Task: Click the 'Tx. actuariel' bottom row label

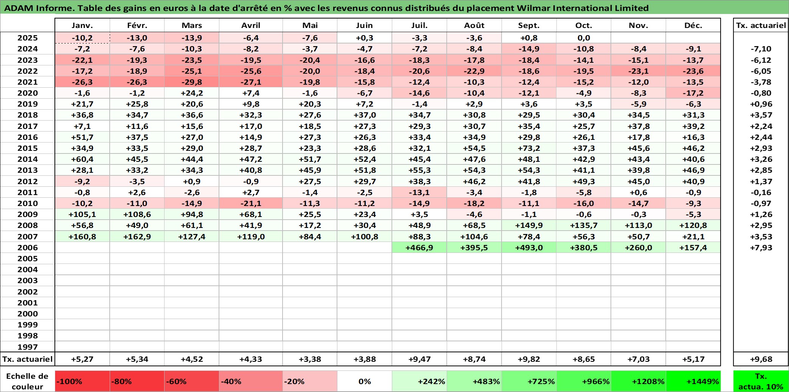Action: [28, 359]
